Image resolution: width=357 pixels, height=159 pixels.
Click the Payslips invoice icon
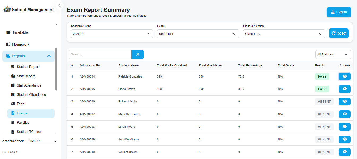point(13,123)
